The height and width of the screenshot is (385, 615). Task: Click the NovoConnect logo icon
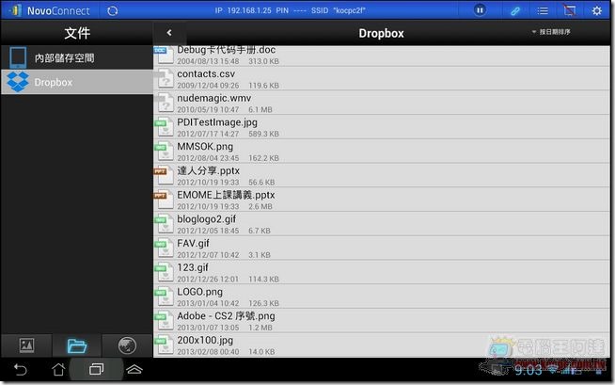pyautogui.click(x=15, y=10)
